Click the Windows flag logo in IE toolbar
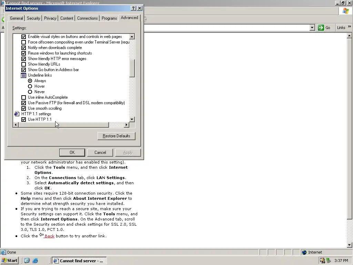The width and height of the screenshot is (353, 265). (x=346, y=11)
